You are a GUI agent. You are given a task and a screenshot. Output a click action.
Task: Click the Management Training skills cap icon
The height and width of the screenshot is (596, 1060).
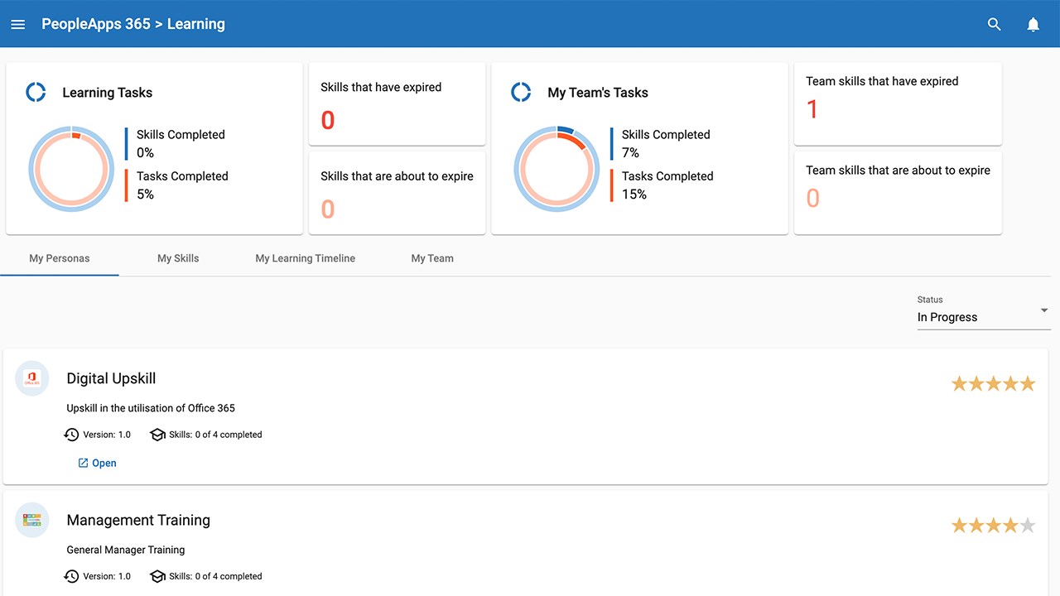[x=157, y=576]
